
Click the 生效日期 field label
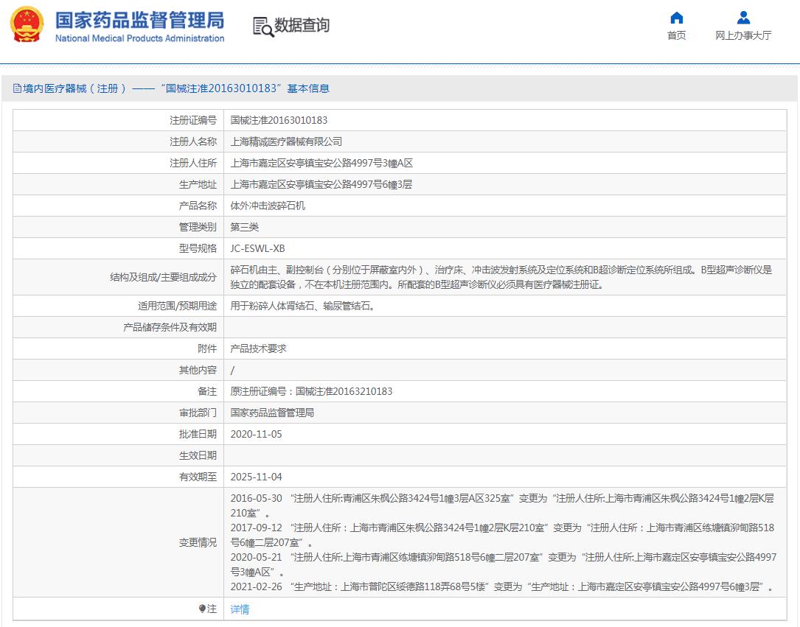(198, 456)
